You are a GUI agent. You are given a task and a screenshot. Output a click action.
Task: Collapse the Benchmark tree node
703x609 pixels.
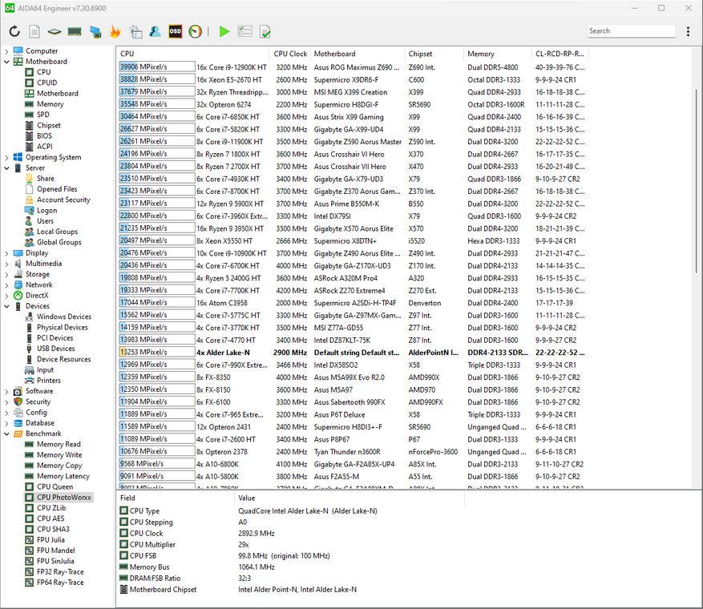click(x=6, y=434)
